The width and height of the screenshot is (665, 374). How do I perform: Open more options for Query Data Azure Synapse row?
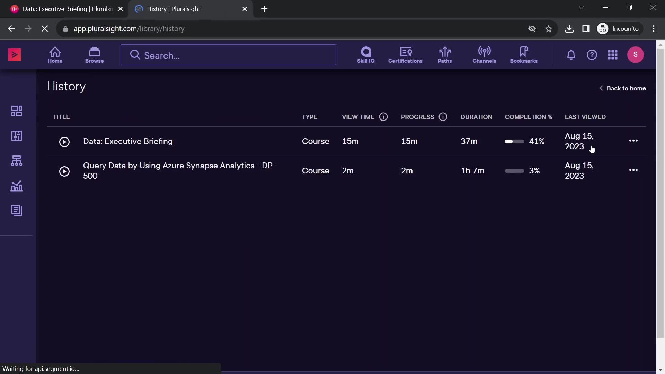click(633, 170)
